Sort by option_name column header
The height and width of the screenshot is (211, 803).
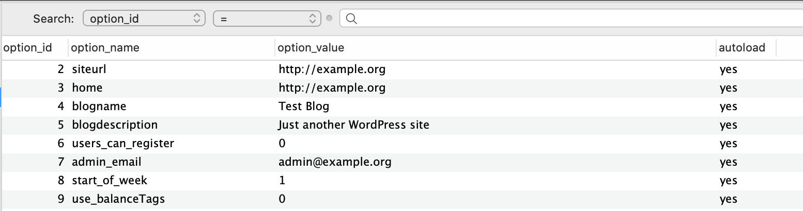pyautogui.click(x=105, y=48)
